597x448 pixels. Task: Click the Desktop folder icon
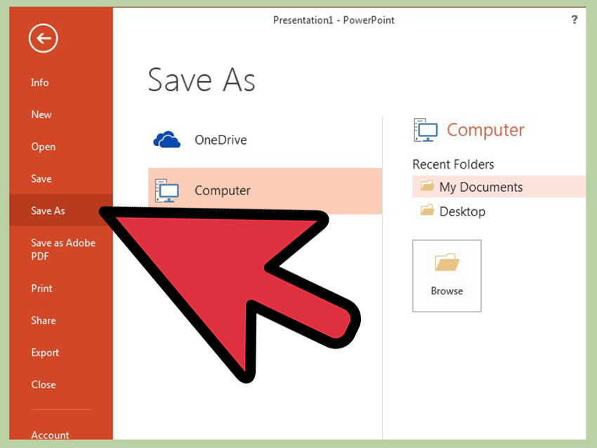[427, 210]
